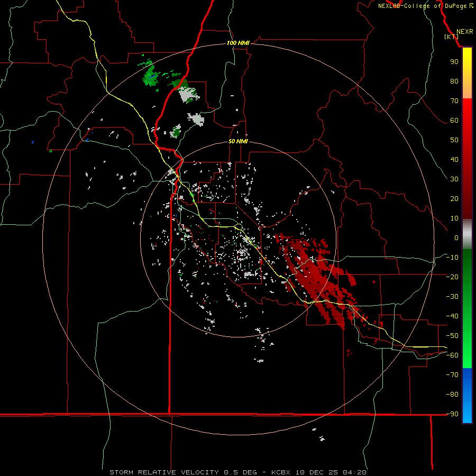This screenshot has width=476, height=476.
Task: Select the positive 90 scale value
Action: click(454, 62)
